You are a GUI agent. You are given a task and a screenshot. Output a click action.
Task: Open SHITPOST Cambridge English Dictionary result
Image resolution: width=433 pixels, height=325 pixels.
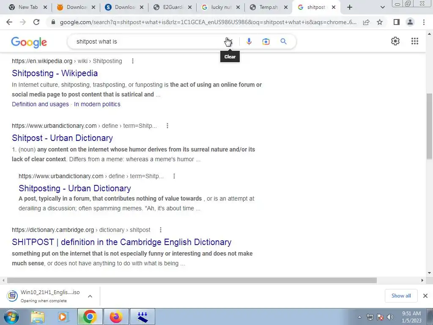click(x=121, y=242)
